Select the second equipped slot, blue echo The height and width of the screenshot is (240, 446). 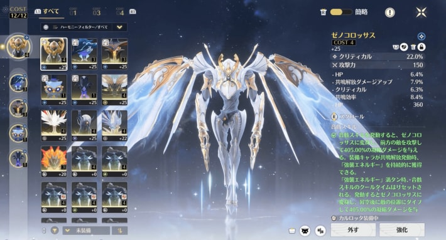pos(18,83)
